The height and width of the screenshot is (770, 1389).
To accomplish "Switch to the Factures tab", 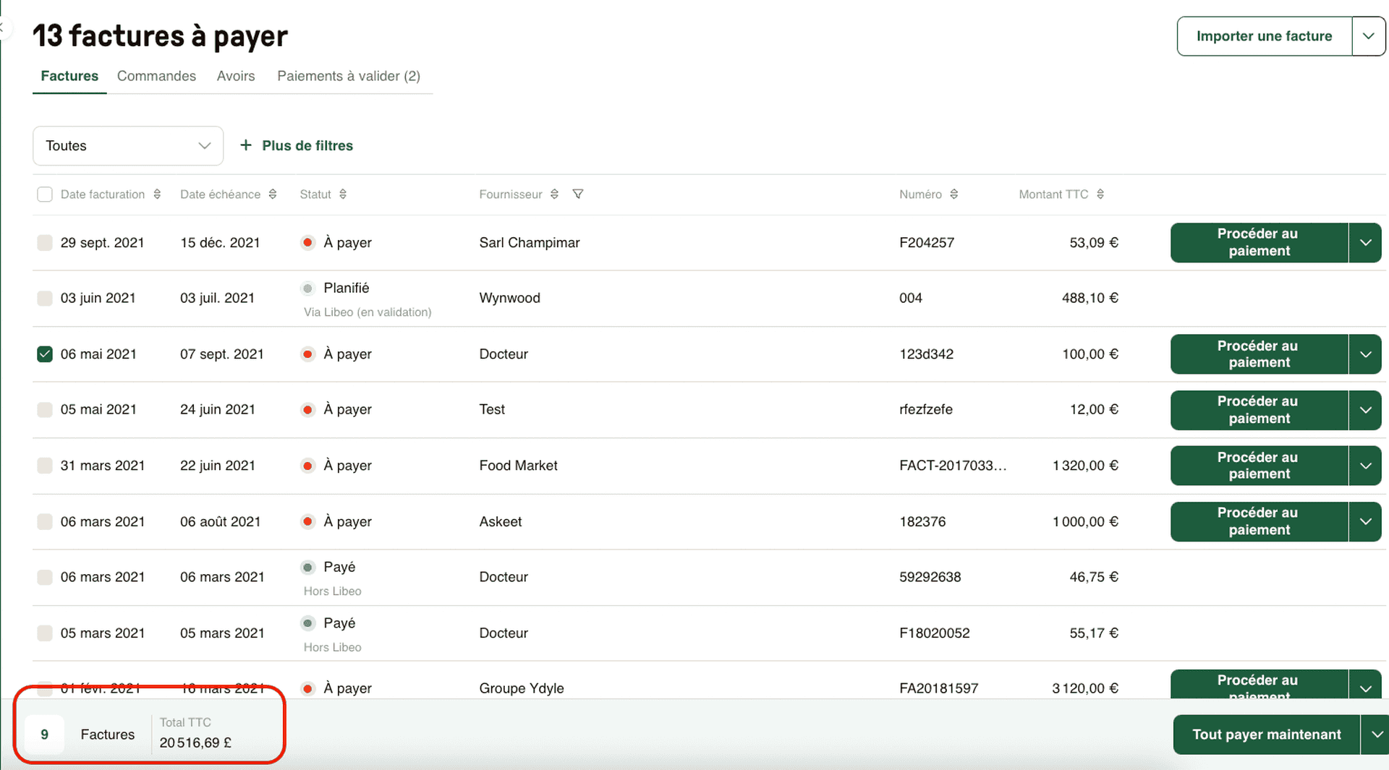I will pyautogui.click(x=69, y=76).
